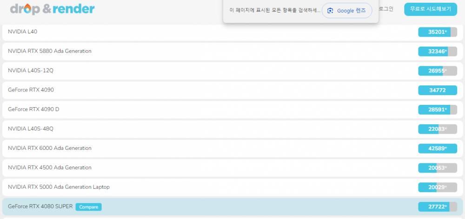Click the drop & render logo
This screenshot has height=219, width=465.
point(52,9)
